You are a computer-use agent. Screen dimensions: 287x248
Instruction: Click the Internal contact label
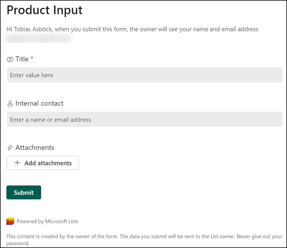click(39, 103)
